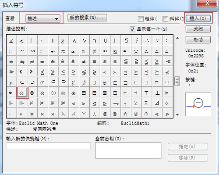Viewport: 219px width, 175px height.
Task: Focus the 输入新的快捷键(N) input field
Action: pos(48,146)
